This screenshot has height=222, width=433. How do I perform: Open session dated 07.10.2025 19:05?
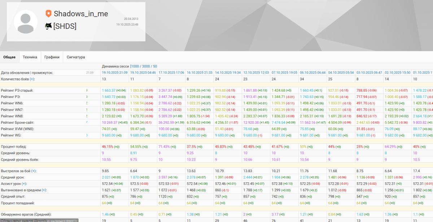pos(284,73)
